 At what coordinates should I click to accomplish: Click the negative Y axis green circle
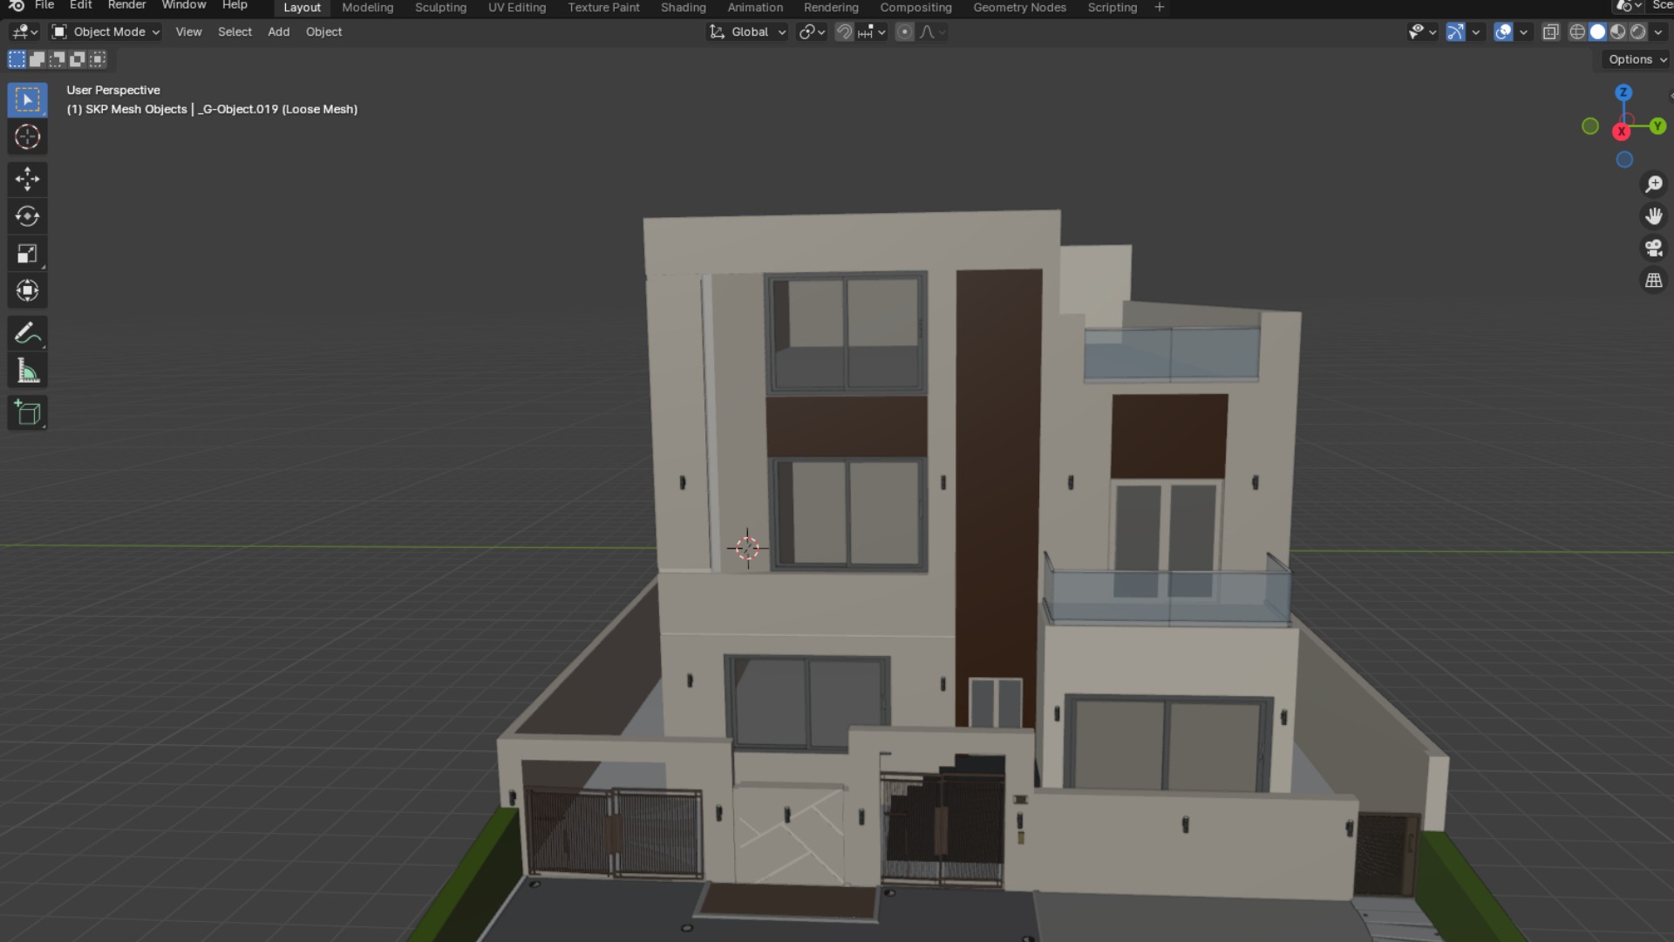click(1590, 126)
